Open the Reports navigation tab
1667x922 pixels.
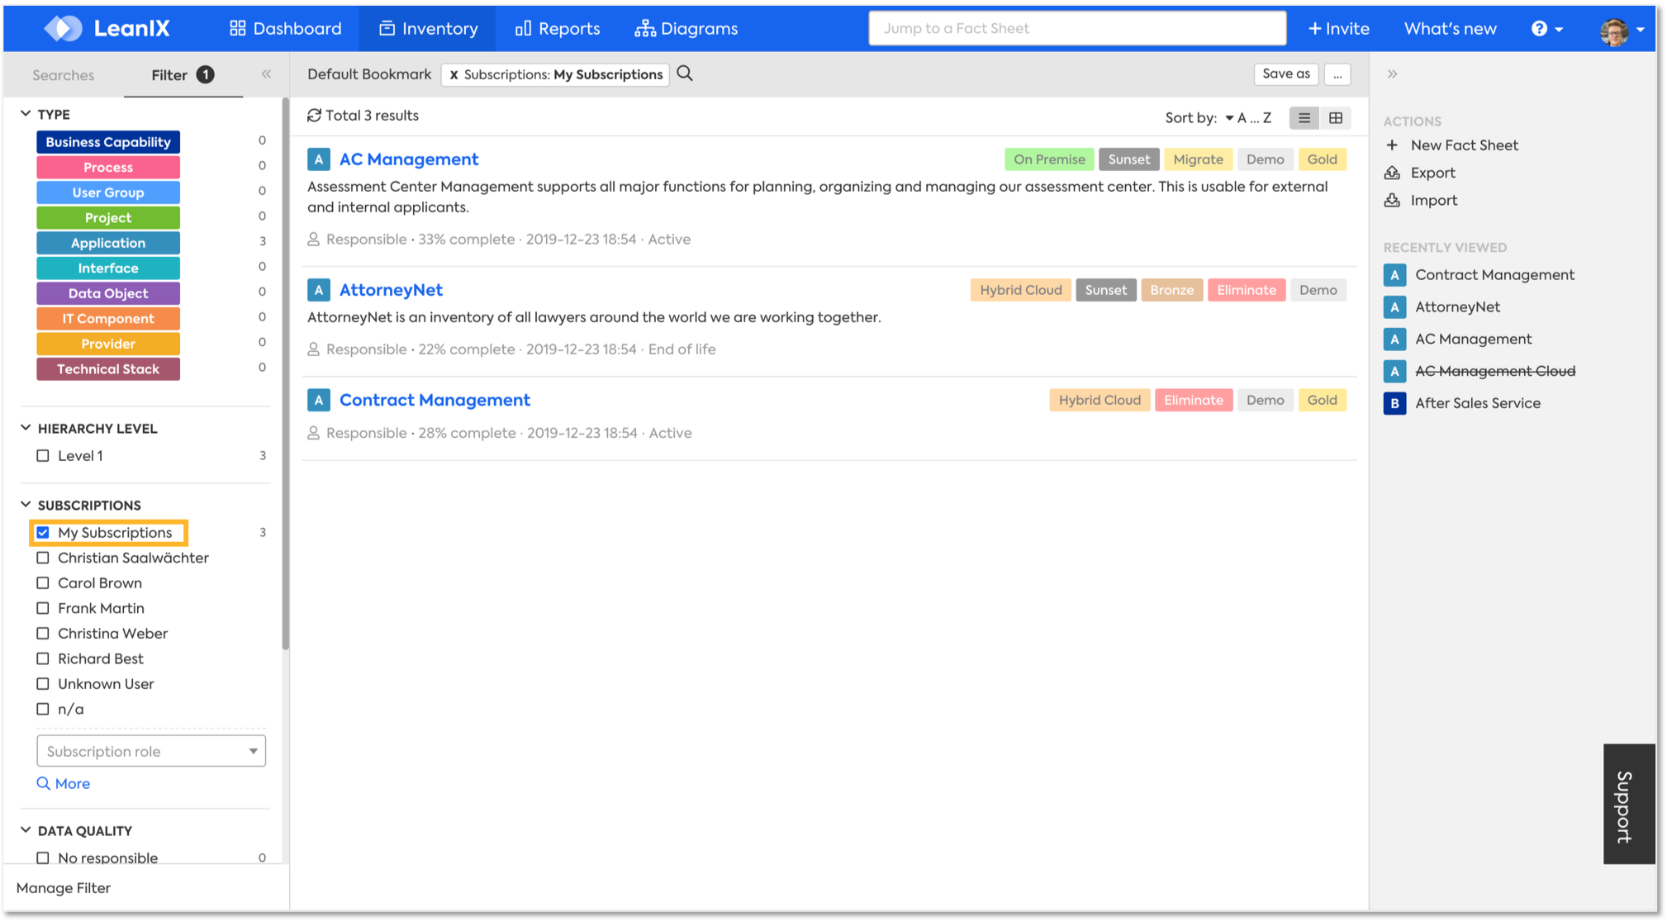point(557,29)
